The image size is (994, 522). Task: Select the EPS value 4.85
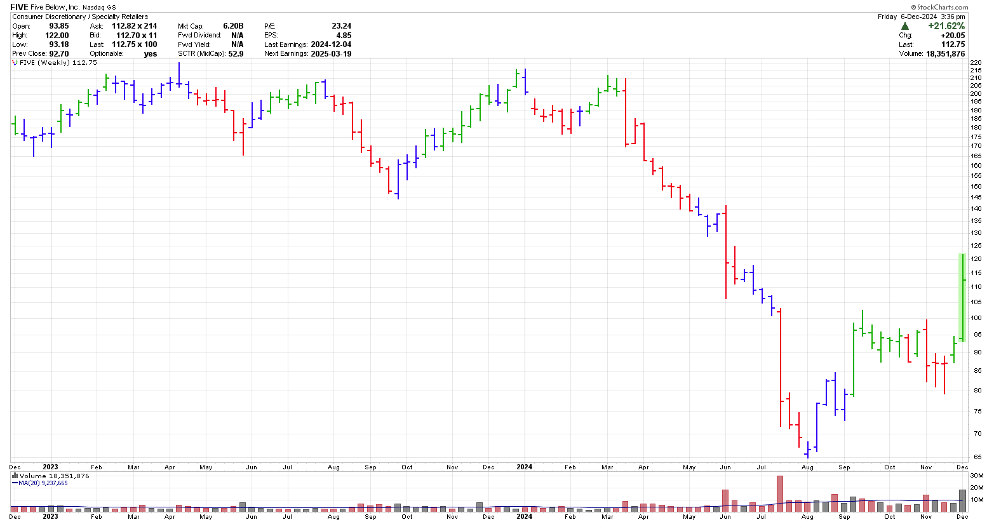(x=344, y=36)
